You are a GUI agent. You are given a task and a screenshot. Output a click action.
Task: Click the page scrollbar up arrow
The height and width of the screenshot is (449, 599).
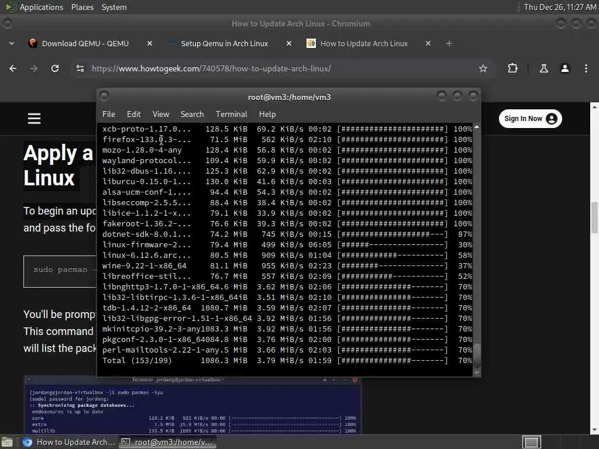594,107
